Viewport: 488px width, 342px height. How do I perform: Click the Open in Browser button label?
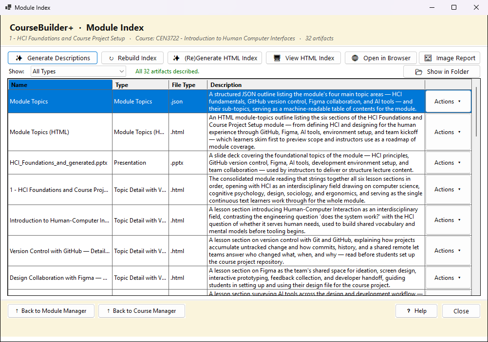tap(387, 58)
